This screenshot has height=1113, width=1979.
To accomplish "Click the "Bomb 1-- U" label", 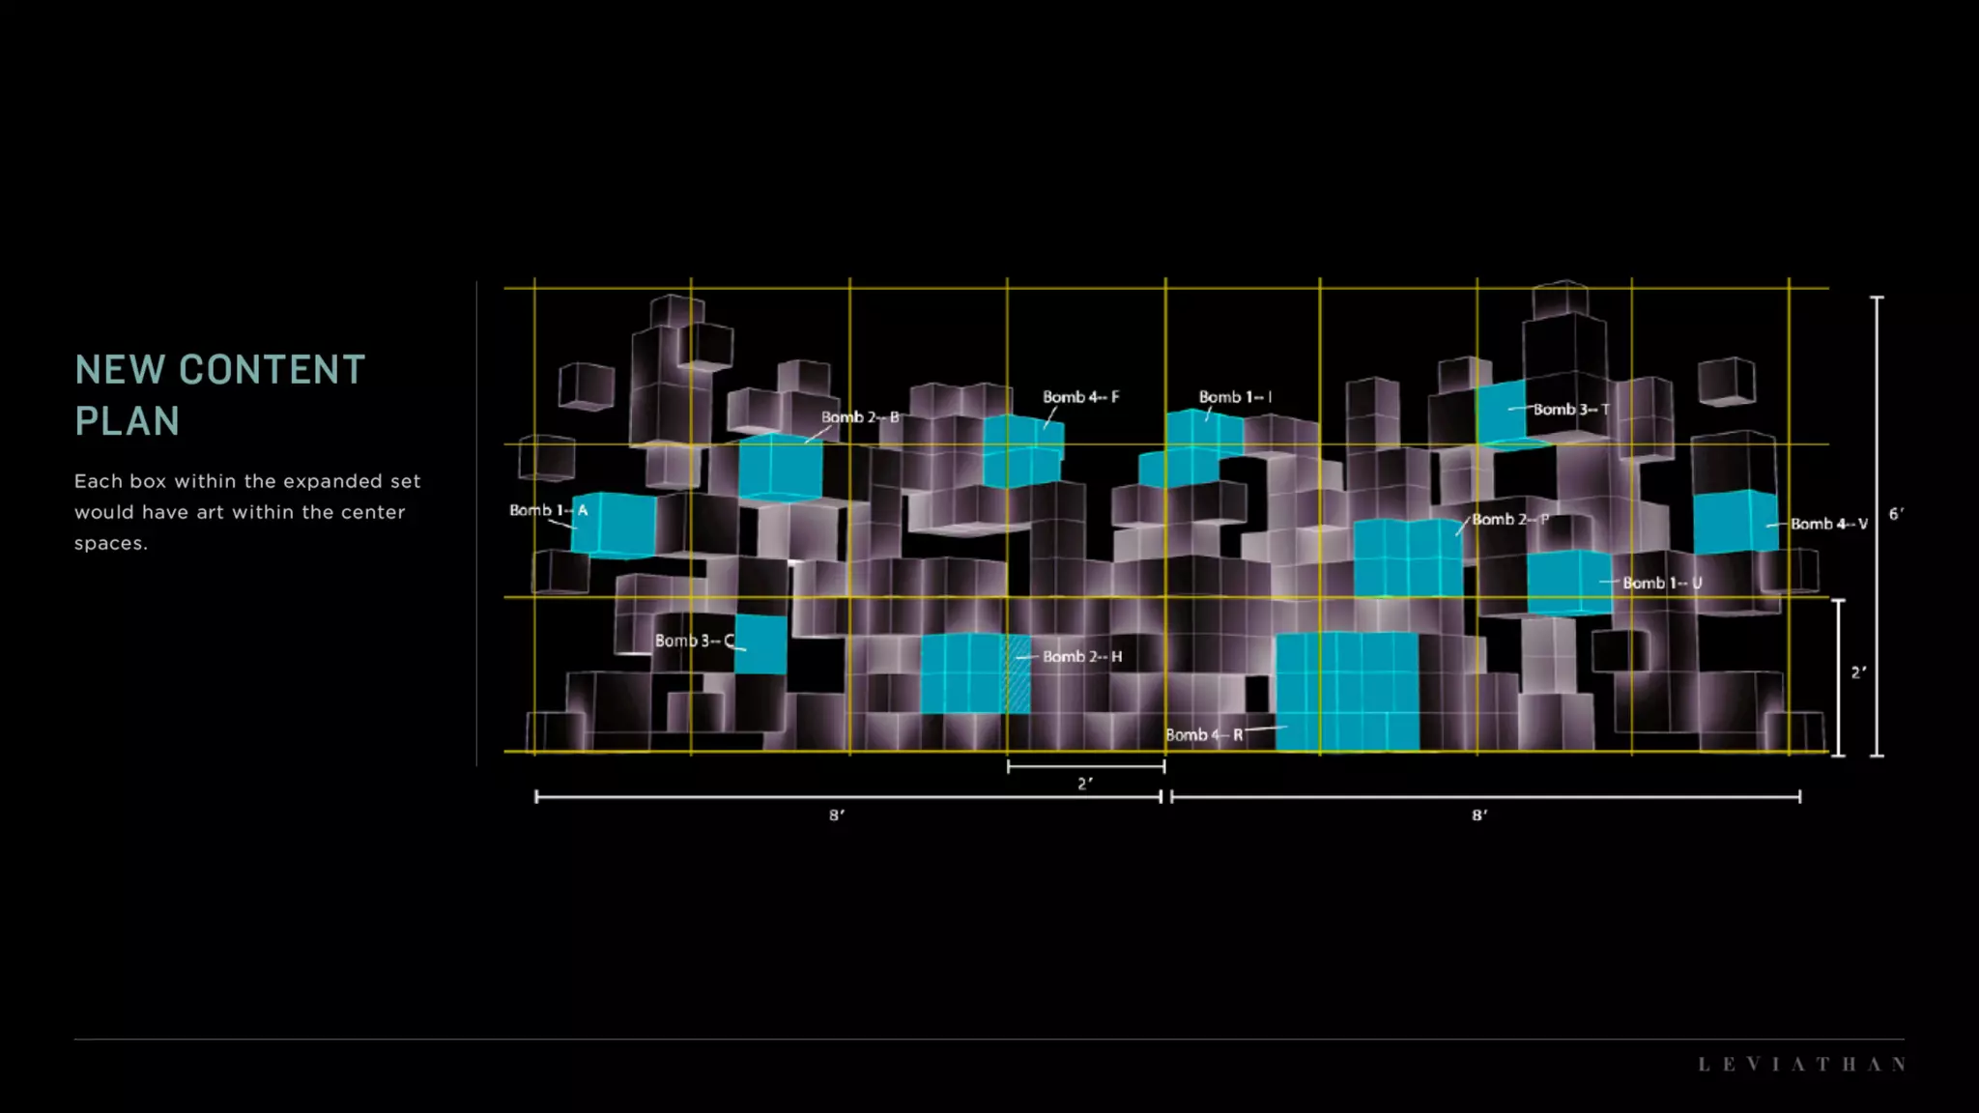I will pyautogui.click(x=1662, y=583).
